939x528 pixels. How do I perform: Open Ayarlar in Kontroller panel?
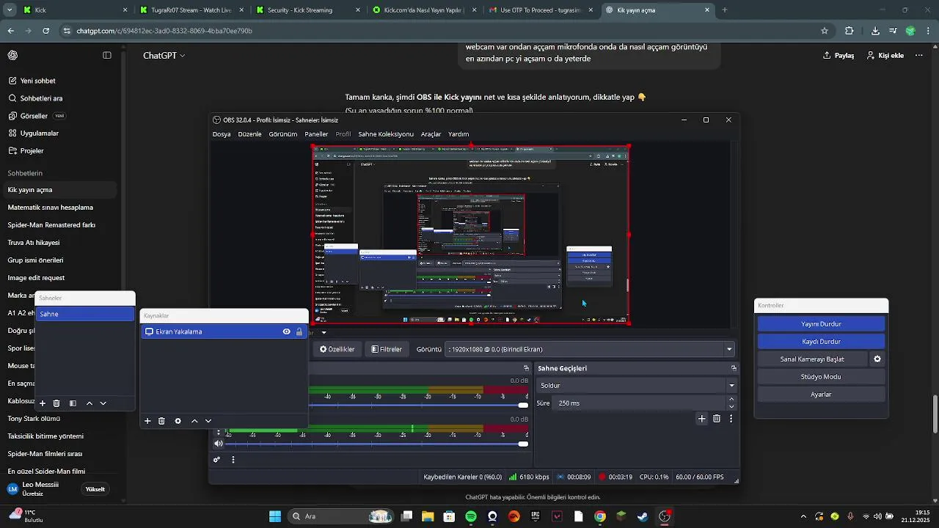click(x=821, y=395)
